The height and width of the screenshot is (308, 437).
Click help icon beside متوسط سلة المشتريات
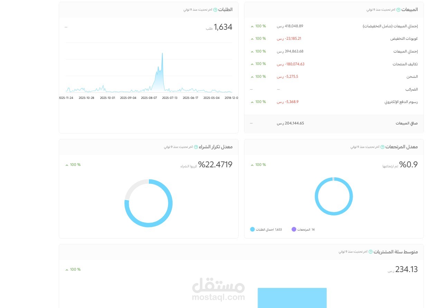coord(371,252)
